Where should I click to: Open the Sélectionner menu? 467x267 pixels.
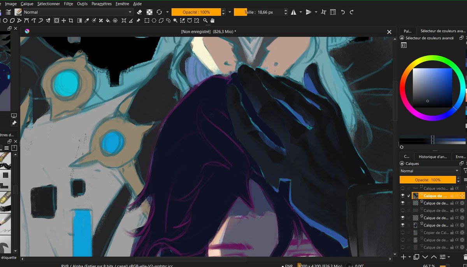point(49,3)
